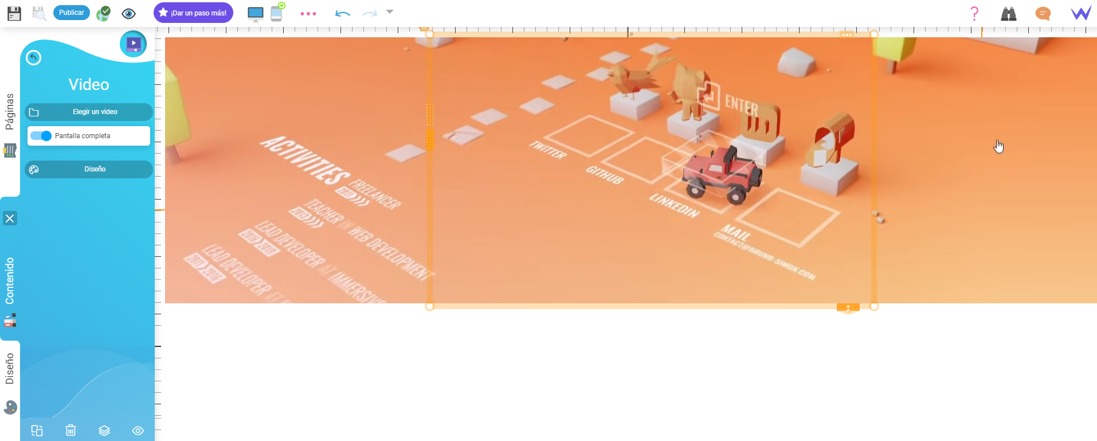Switch to desktop monitor view
The height and width of the screenshot is (441, 1097).
point(255,14)
